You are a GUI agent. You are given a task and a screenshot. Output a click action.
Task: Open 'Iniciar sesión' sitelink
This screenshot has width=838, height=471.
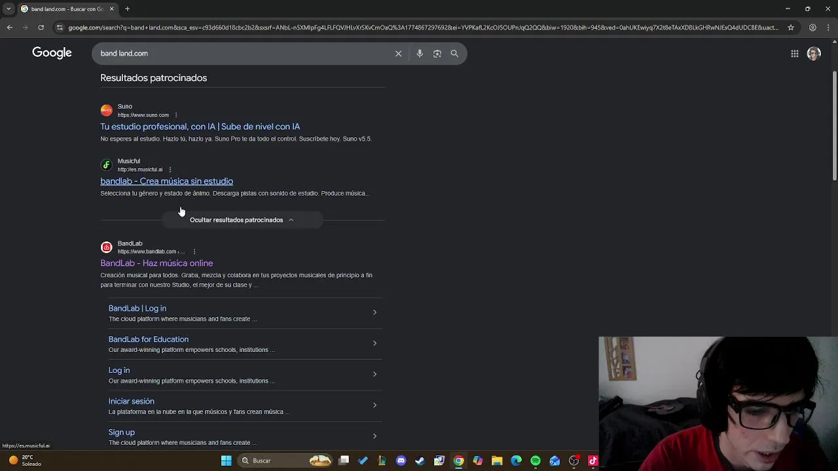[x=132, y=401]
